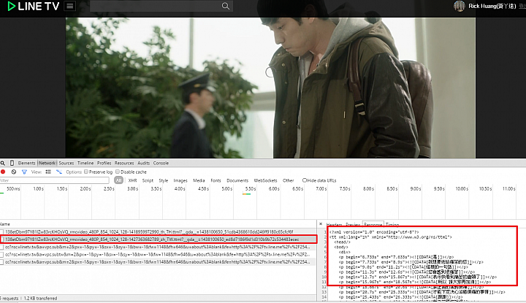Focus the network Filter text field
Viewport: 526px width, 303px height.
tap(54, 180)
